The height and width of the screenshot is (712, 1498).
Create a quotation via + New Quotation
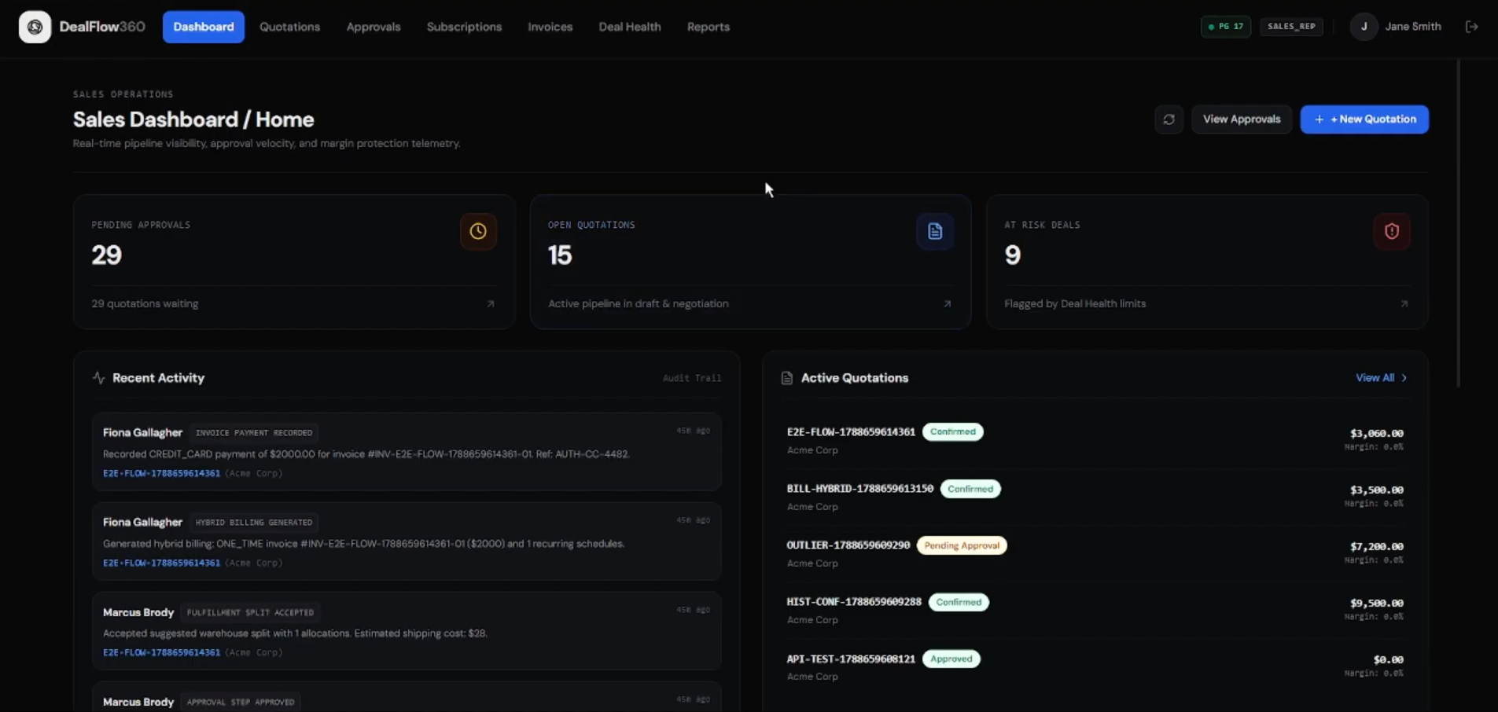pos(1364,119)
